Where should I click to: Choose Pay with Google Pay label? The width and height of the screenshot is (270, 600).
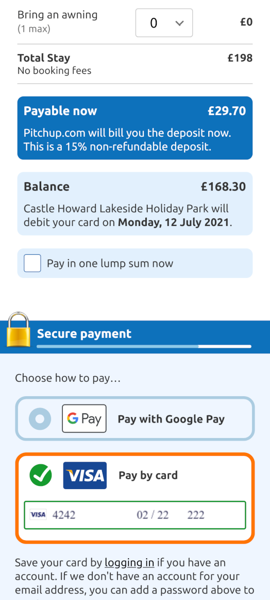(x=171, y=419)
